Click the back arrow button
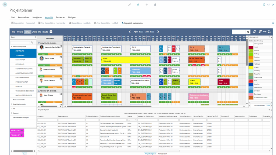The height and width of the screenshot is (155, 276). 5,5
